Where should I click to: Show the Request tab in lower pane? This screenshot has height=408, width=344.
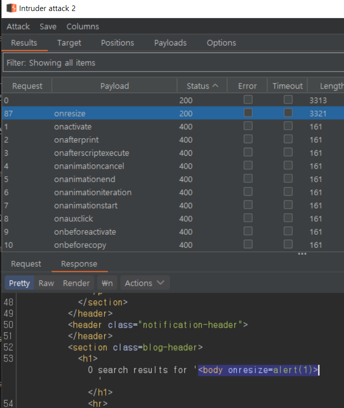pos(26,264)
